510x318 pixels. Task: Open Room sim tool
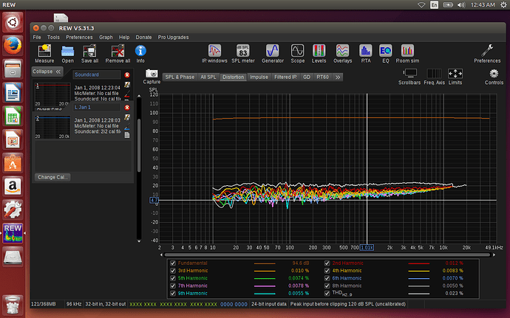(407, 54)
